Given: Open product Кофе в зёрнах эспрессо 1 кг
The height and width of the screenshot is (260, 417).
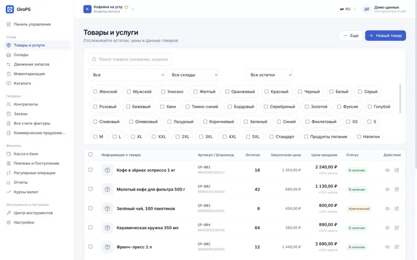Looking at the screenshot, I should (146, 170).
